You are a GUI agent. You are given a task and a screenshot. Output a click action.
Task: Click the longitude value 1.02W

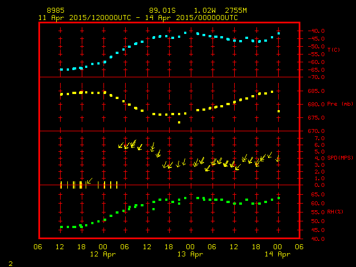(x=205, y=11)
